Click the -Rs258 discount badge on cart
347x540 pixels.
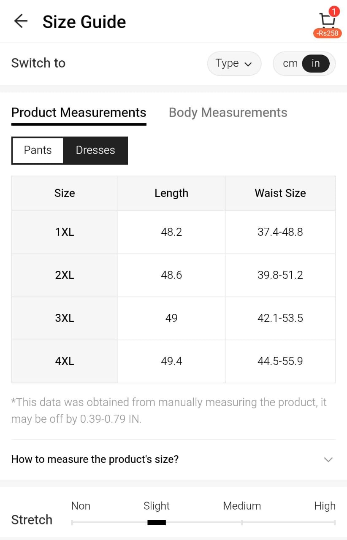327,33
